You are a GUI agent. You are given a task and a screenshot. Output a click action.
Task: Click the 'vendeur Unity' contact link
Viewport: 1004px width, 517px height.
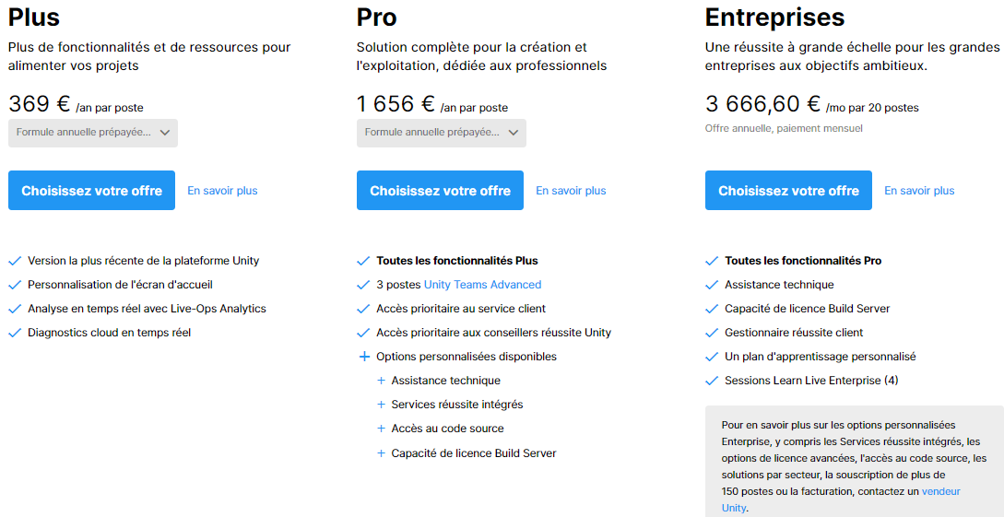(x=939, y=492)
